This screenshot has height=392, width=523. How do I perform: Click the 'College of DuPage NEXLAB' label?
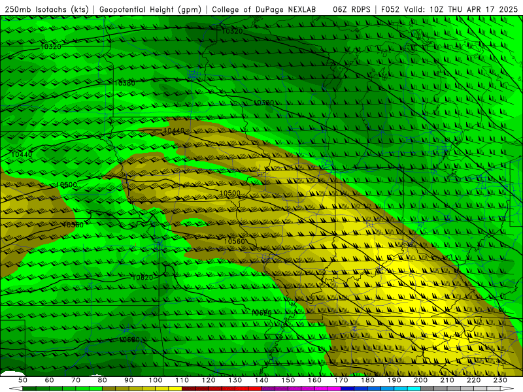click(264, 10)
